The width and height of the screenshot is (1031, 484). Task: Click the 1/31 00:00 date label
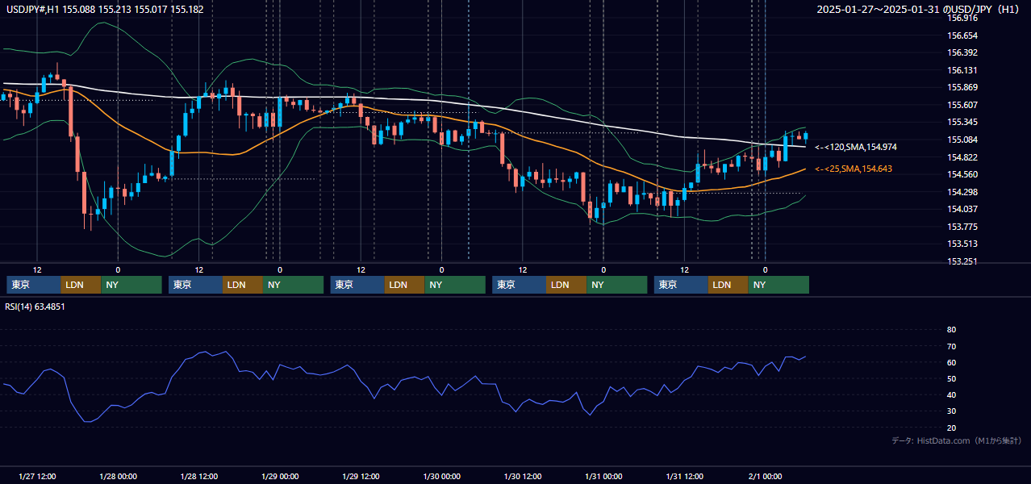point(604,477)
